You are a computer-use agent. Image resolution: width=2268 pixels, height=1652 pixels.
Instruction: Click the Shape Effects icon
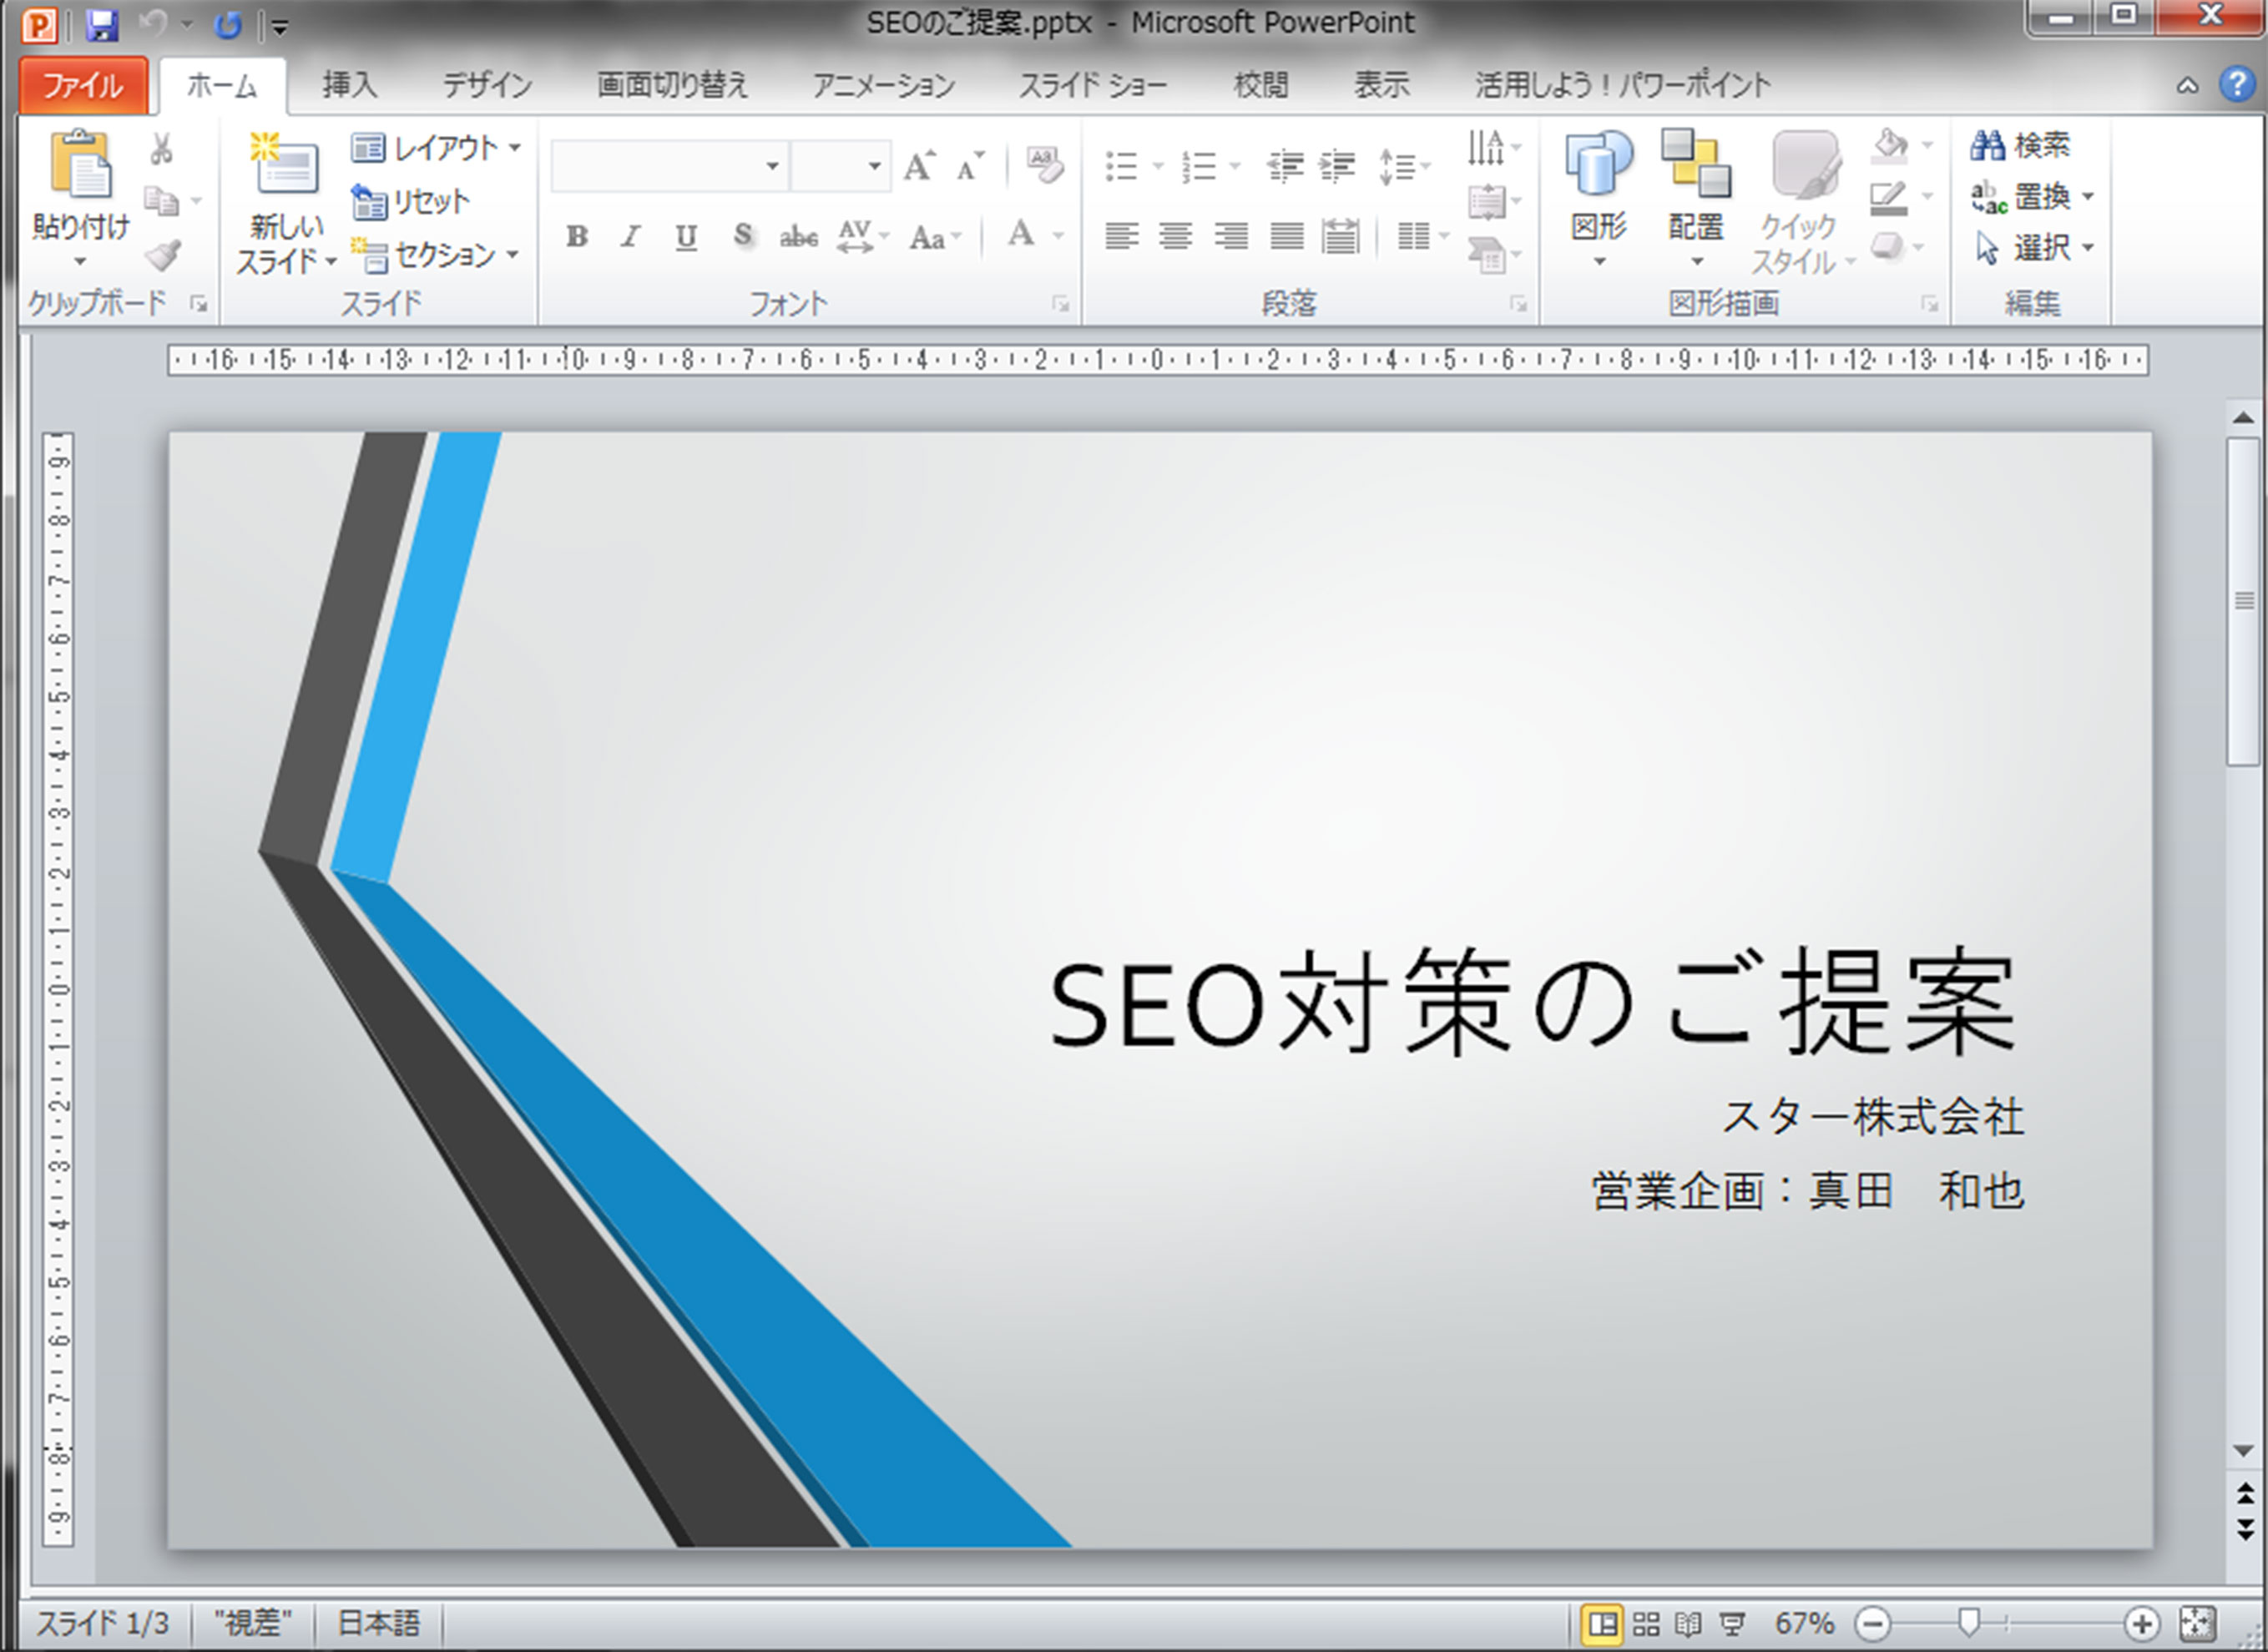pos(1887,246)
